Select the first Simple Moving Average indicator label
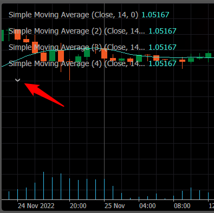Viewport: 214px width, 213px height. (x=73, y=15)
